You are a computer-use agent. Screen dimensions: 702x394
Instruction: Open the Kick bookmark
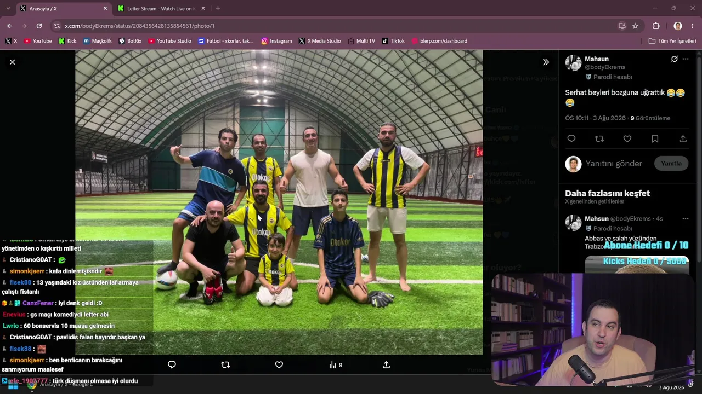point(67,41)
